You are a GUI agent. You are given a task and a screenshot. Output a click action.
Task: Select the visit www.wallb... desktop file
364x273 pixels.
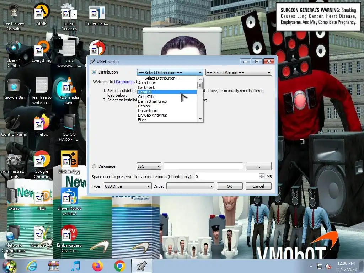click(69, 54)
